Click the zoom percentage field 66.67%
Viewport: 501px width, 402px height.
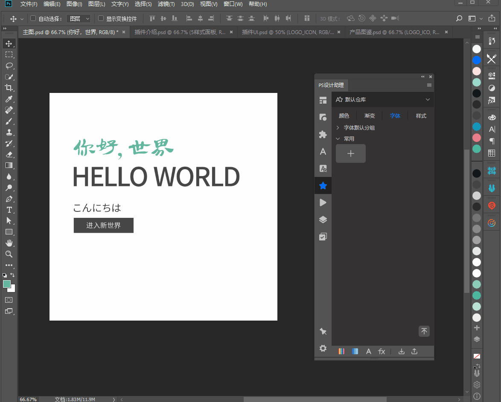[28, 399]
